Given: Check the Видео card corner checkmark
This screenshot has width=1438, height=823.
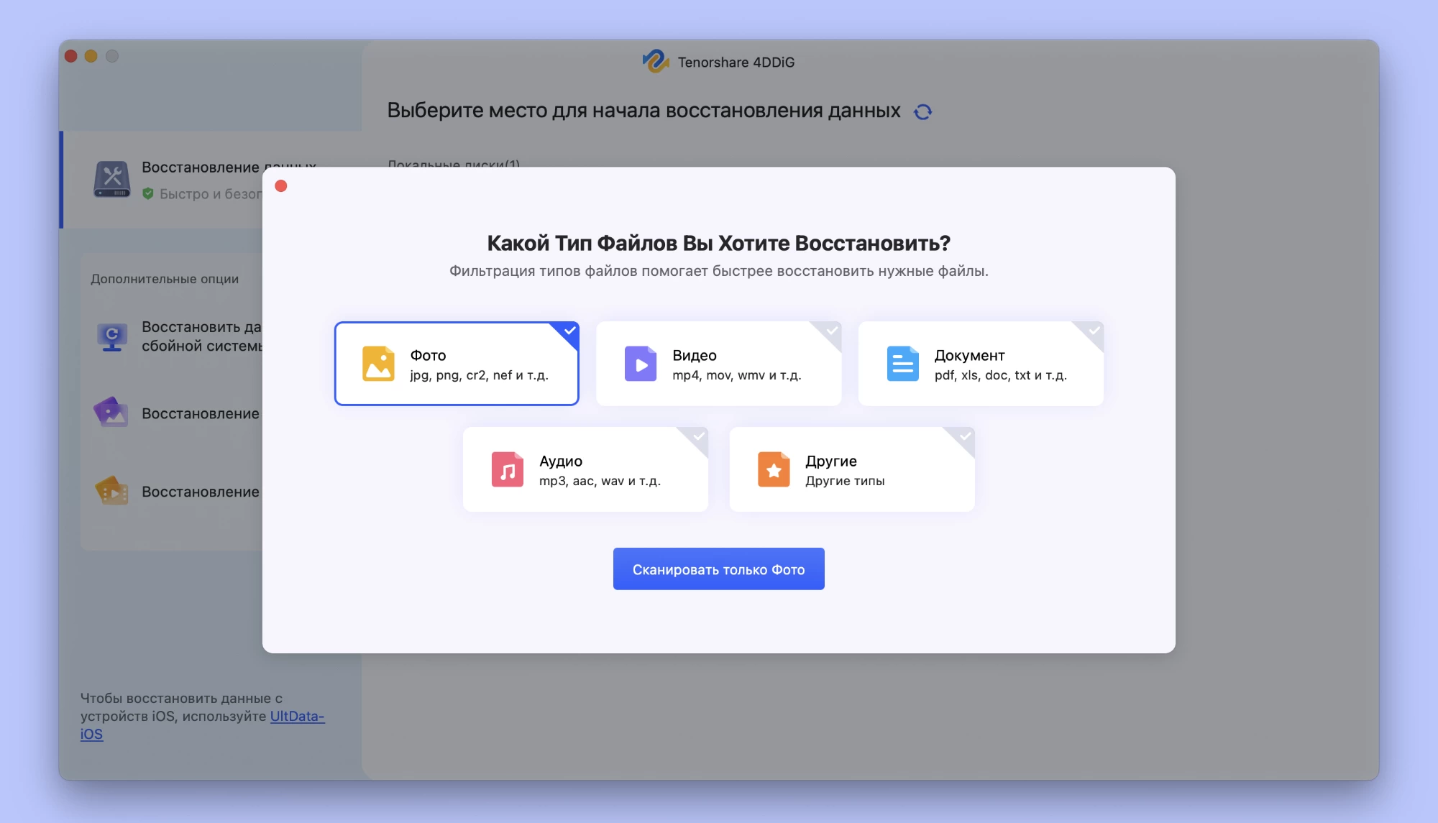Looking at the screenshot, I should (832, 331).
